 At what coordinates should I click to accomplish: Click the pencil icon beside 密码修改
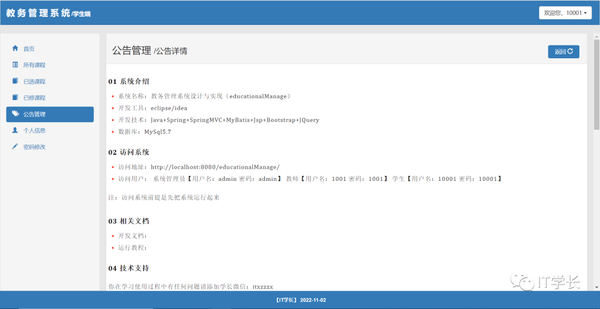[16, 146]
